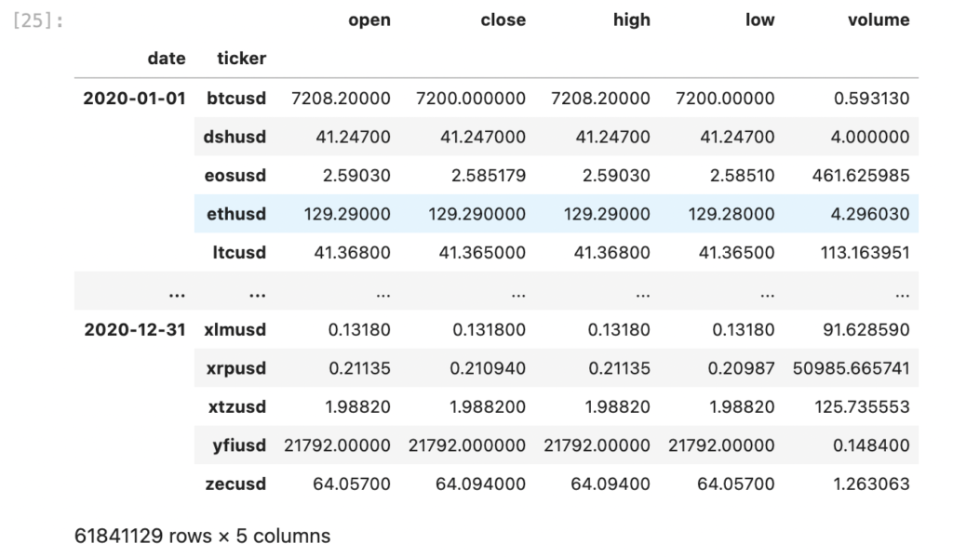Click the highlighted ethusd row label
The width and height of the screenshot is (953, 557).
[235, 214]
